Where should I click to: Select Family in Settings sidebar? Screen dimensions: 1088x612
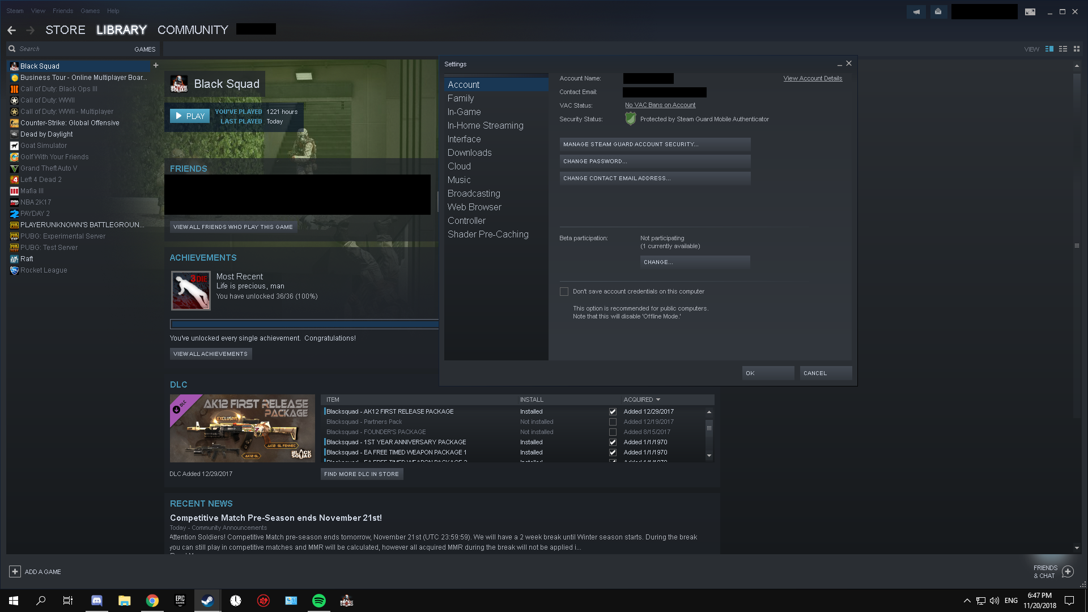(x=496, y=99)
